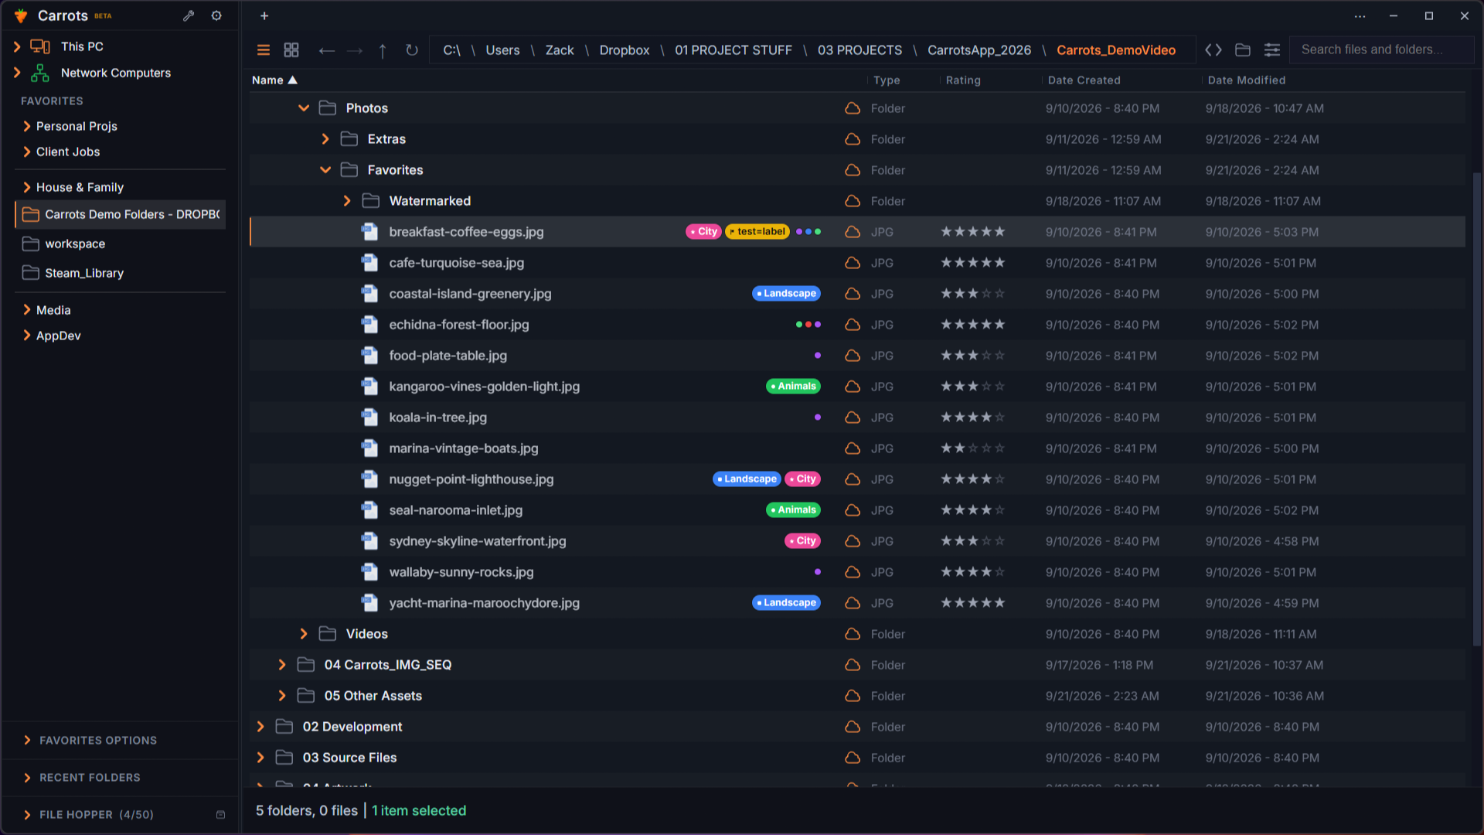The height and width of the screenshot is (835, 1484).
Task: Click the new folder icon in toolbar
Action: pos(1243,50)
